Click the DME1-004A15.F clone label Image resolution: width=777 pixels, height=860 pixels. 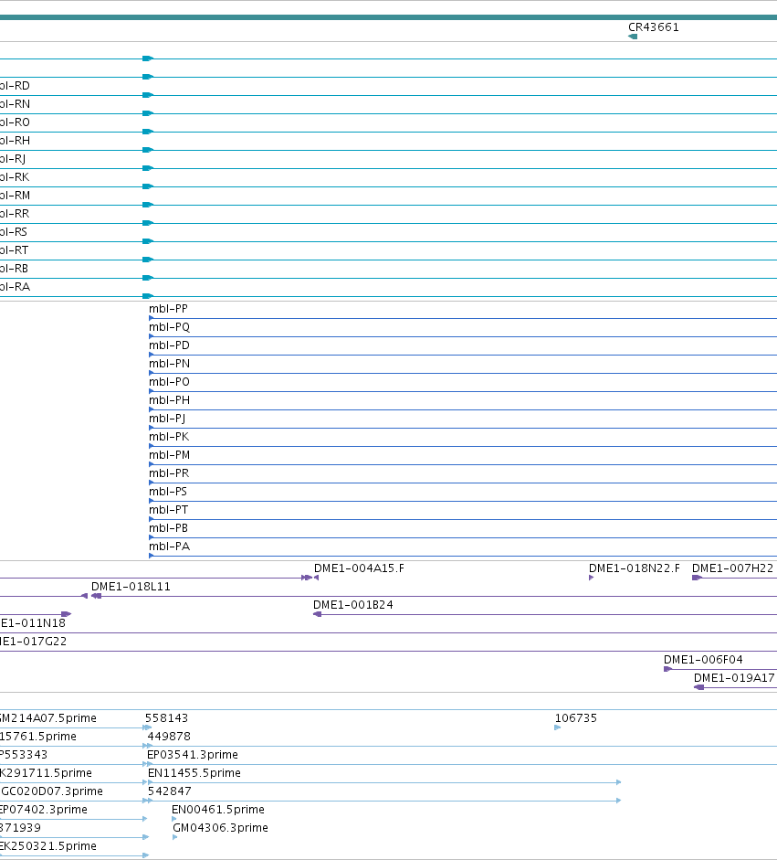[359, 568]
